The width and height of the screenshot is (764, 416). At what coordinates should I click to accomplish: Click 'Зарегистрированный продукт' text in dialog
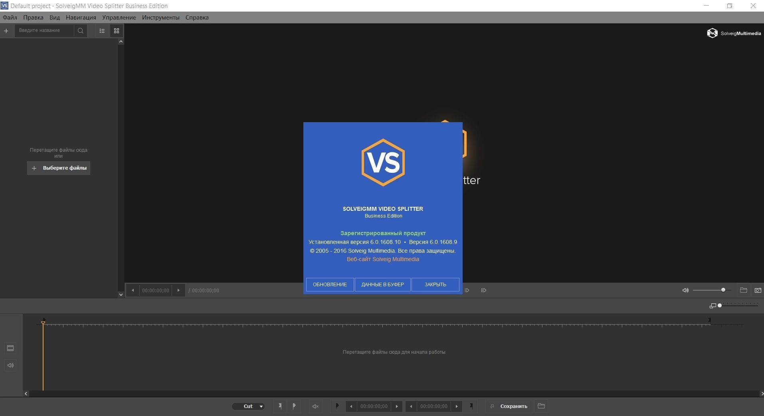point(383,233)
